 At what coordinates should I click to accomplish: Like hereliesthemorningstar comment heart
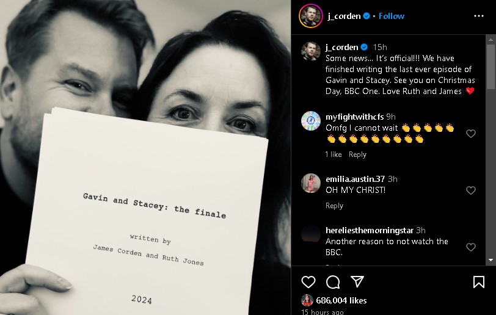click(471, 247)
